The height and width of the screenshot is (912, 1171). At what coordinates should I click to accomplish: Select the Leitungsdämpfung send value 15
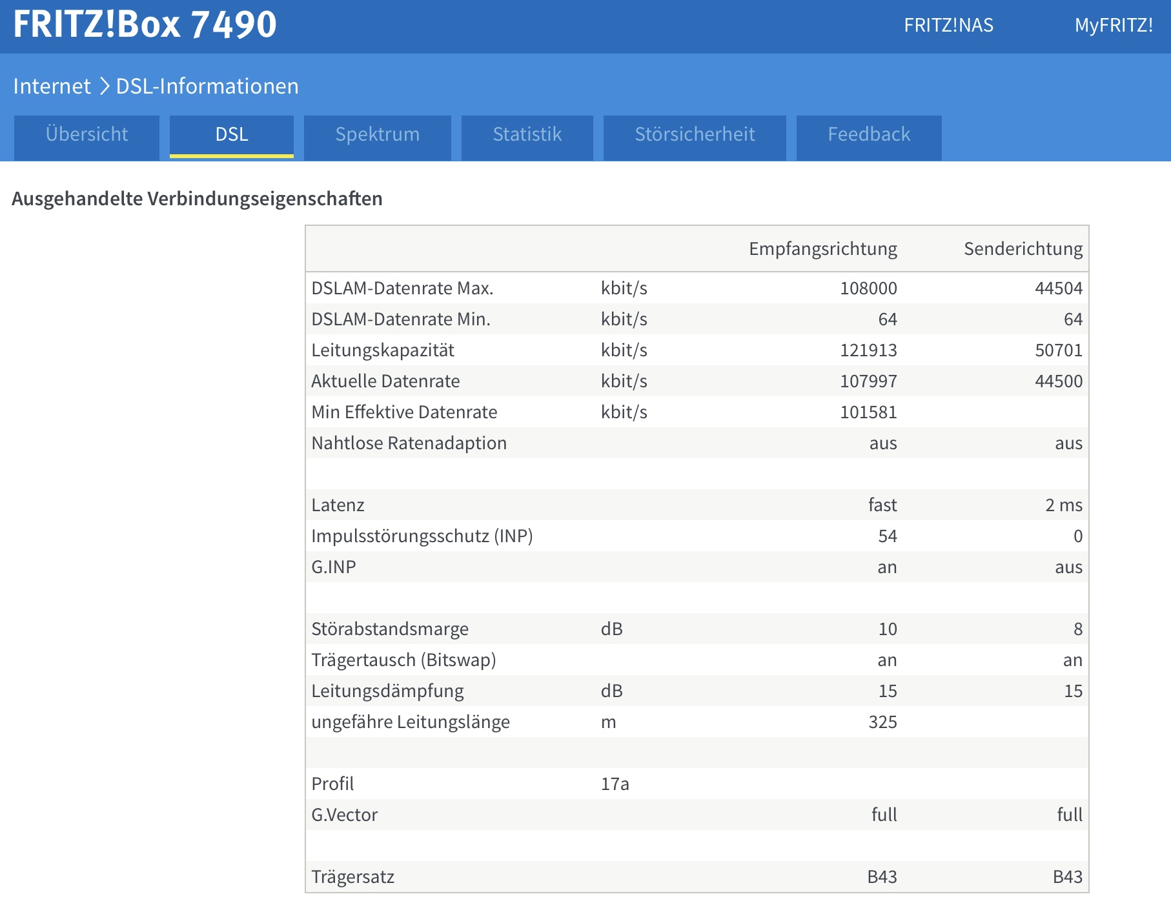[x=1073, y=691]
